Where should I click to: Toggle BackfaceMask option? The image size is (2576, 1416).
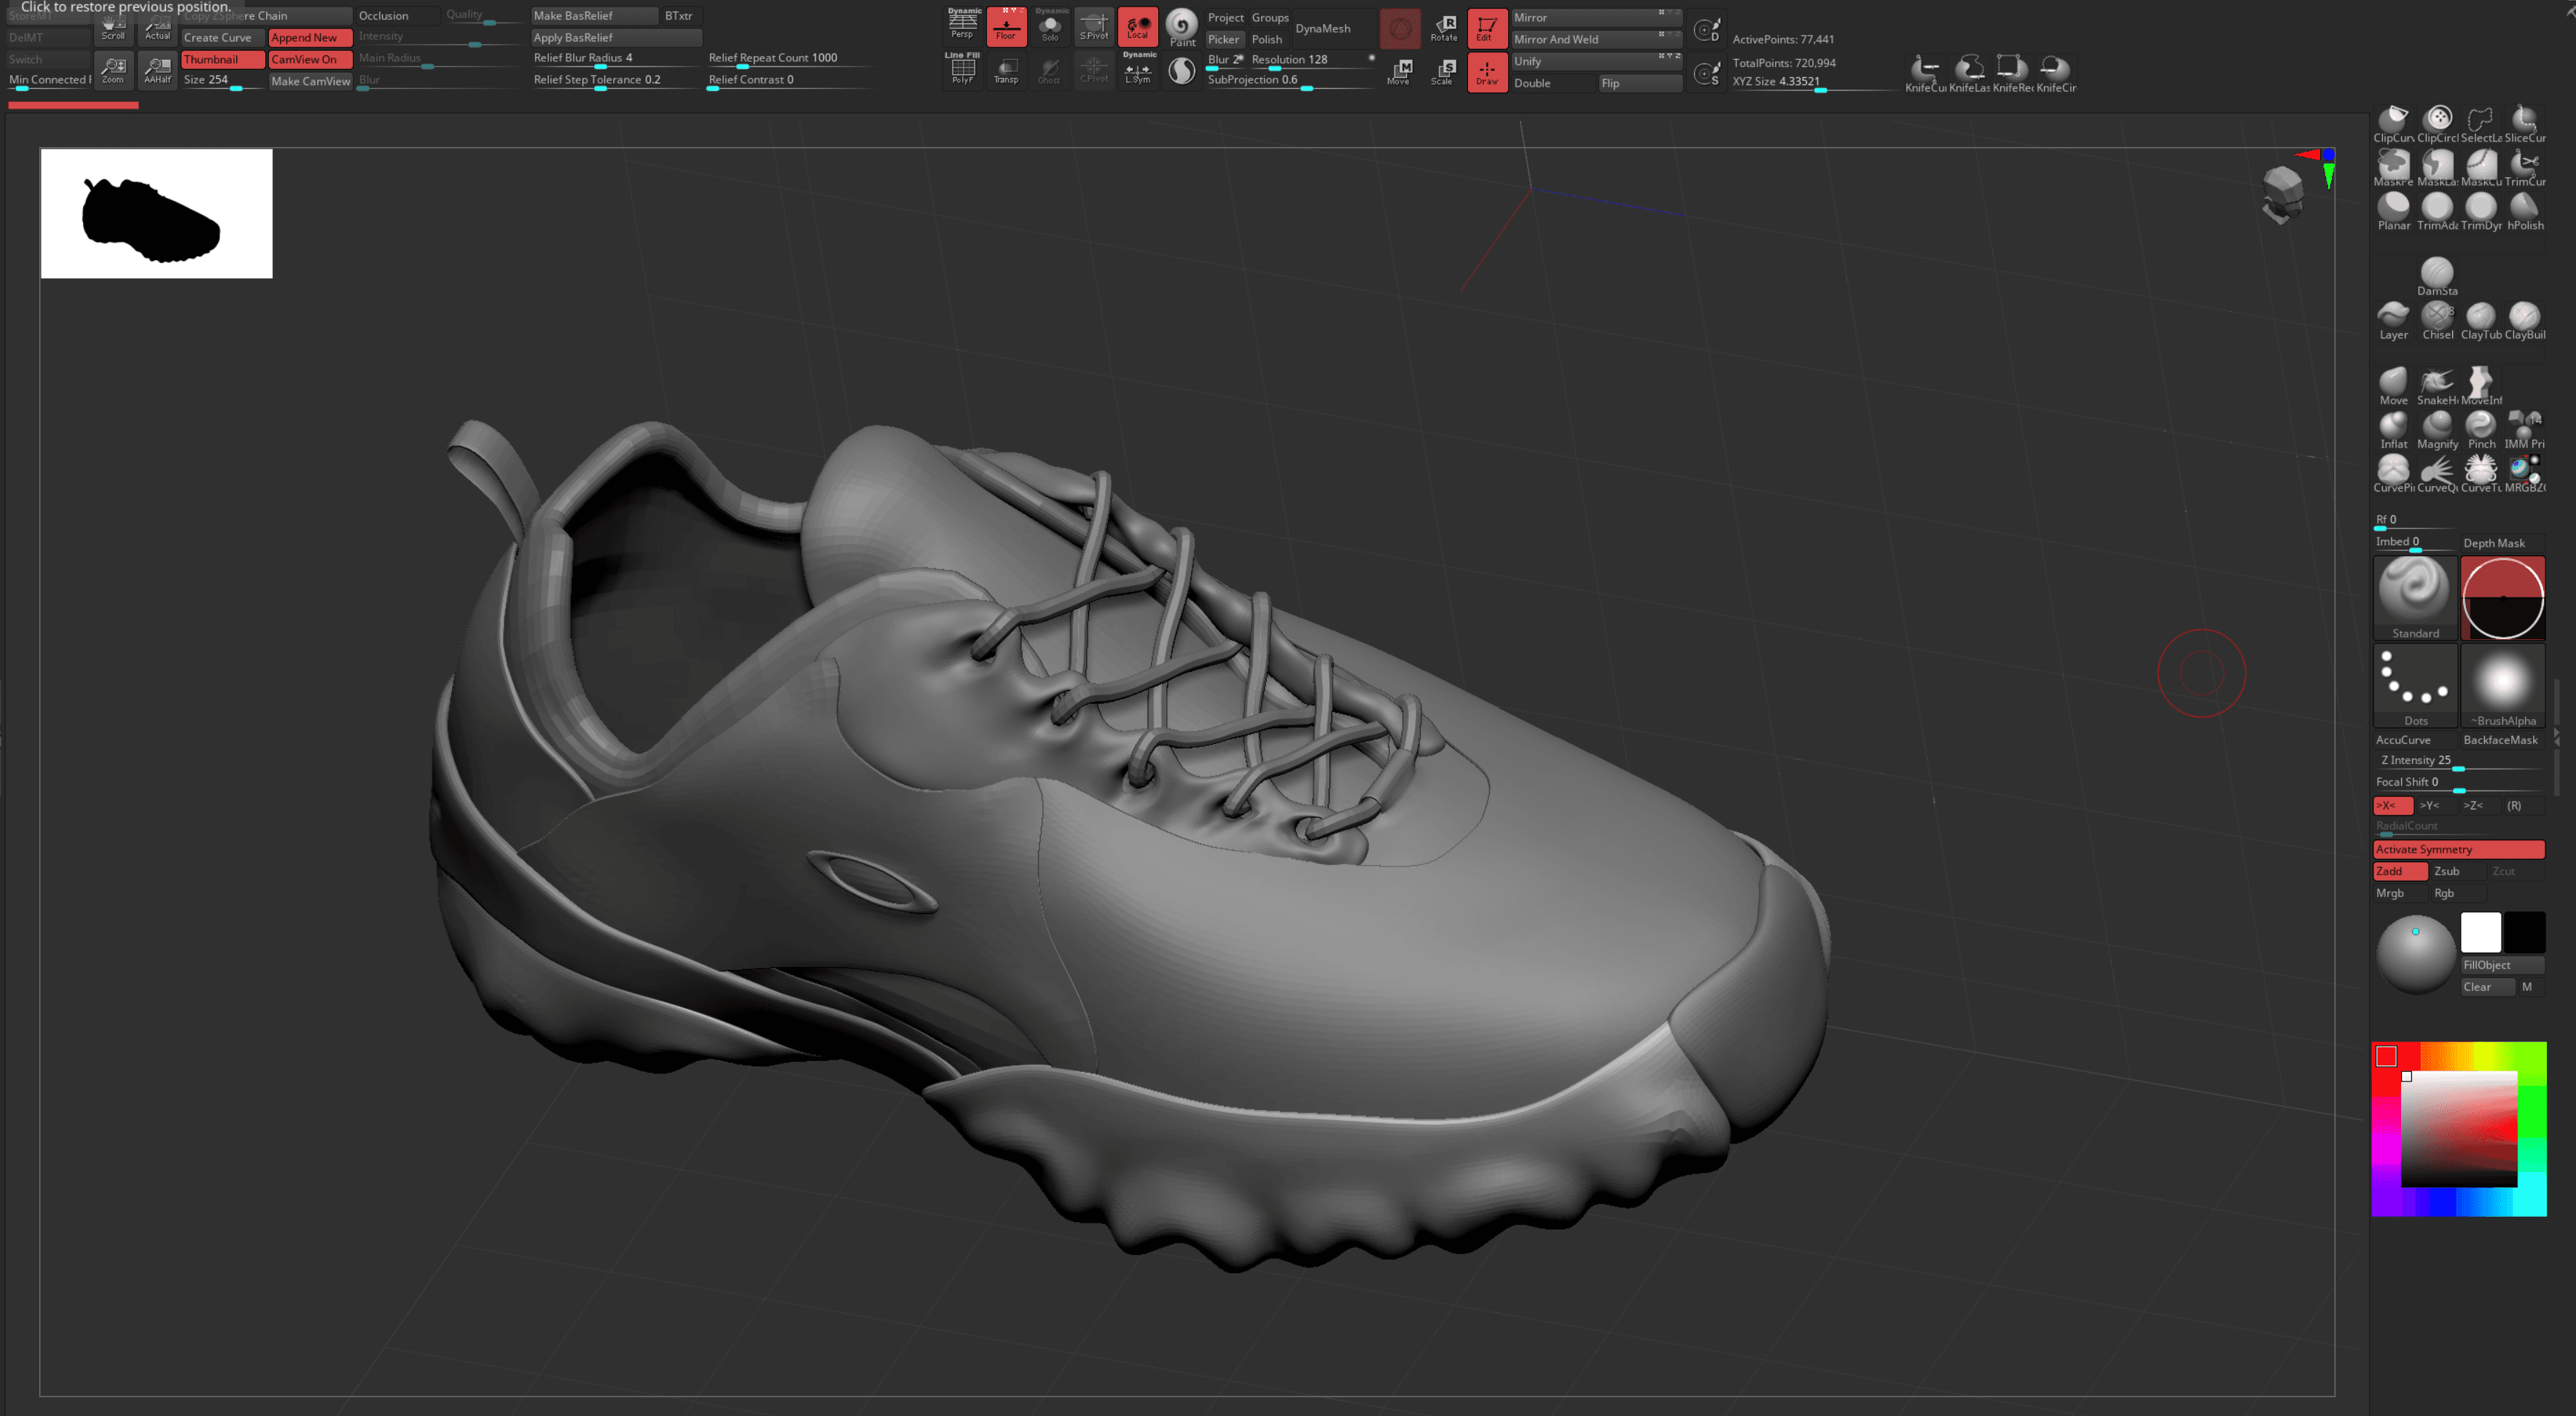click(2503, 740)
